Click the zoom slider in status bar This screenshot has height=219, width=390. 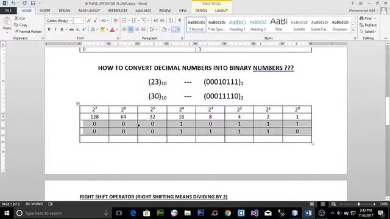(x=358, y=204)
